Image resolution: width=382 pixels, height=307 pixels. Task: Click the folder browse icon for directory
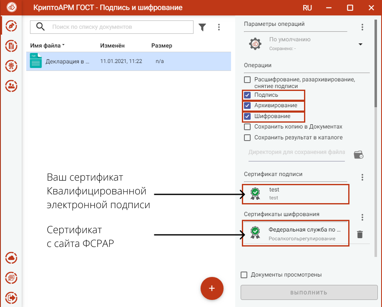tap(358, 155)
